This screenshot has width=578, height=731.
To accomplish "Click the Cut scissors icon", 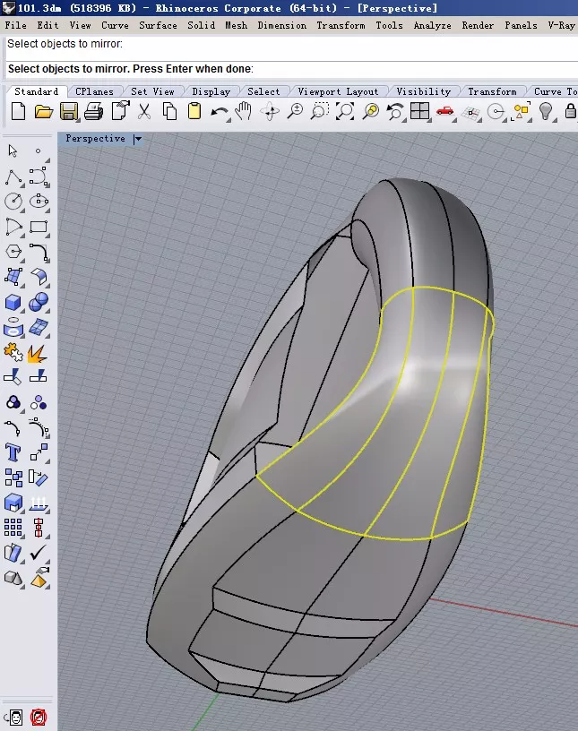I will 143,112.
